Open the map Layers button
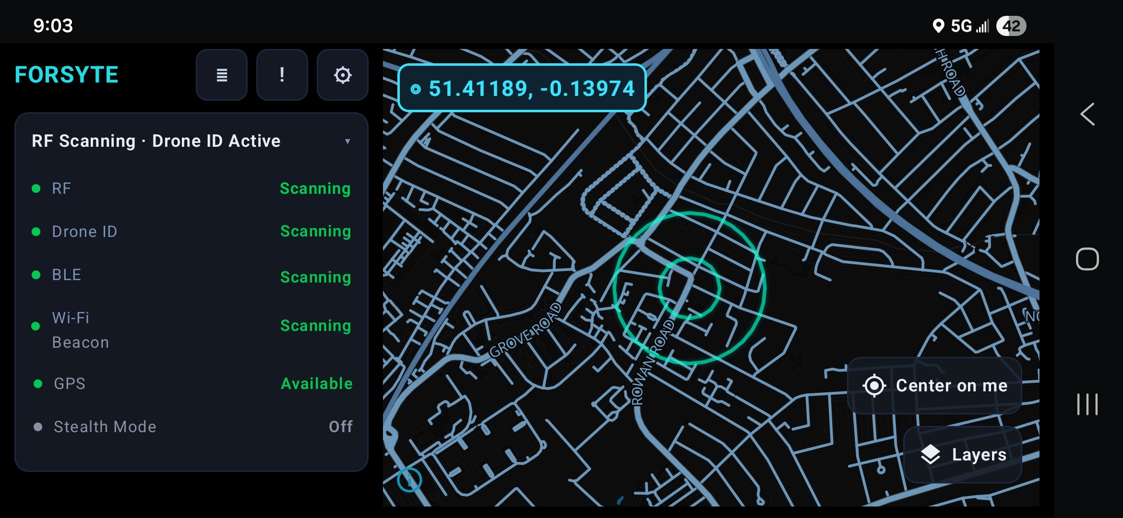Image resolution: width=1123 pixels, height=518 pixels. pos(963,455)
